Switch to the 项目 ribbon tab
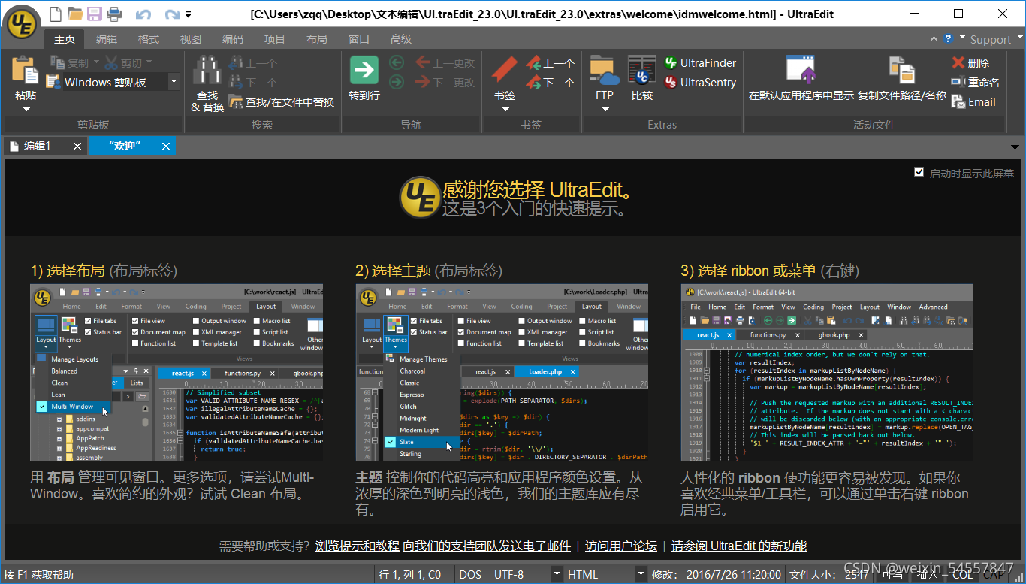This screenshot has width=1026, height=584. pyautogui.click(x=275, y=39)
